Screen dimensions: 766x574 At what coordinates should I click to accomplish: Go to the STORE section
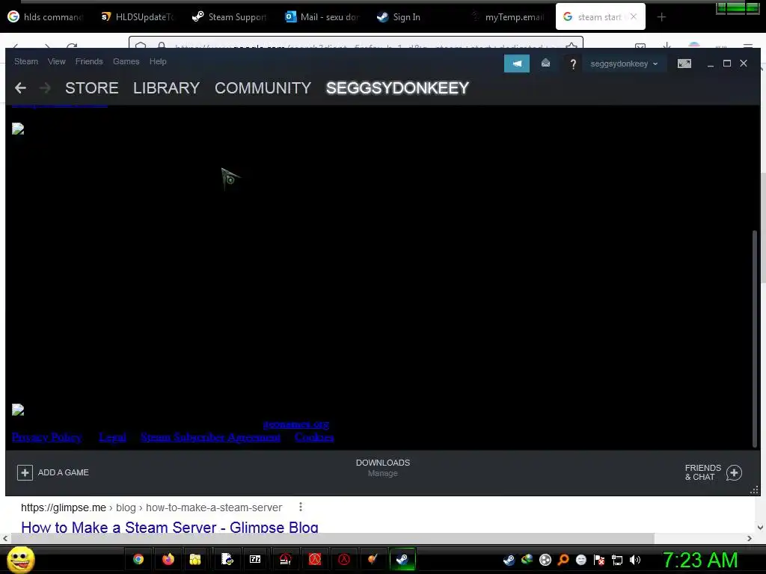tap(92, 88)
